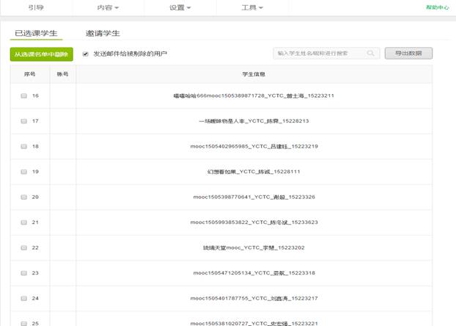Viewport: 456px width, 326px height.
Task: Check the checkbox for row 17
Action: pyautogui.click(x=23, y=121)
